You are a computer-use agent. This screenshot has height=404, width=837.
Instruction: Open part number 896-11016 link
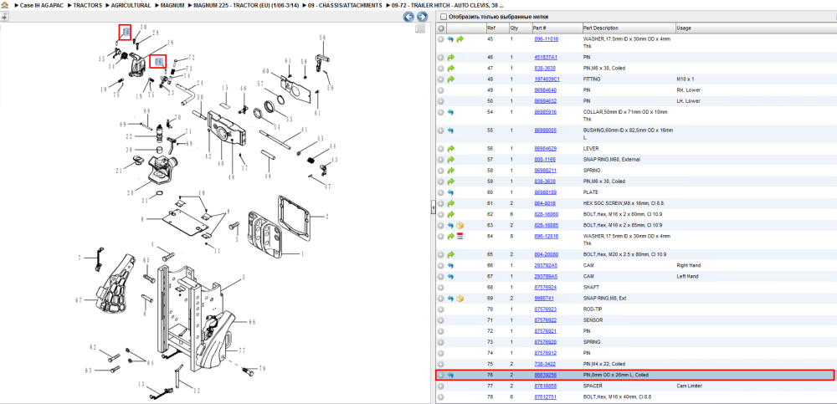point(546,39)
